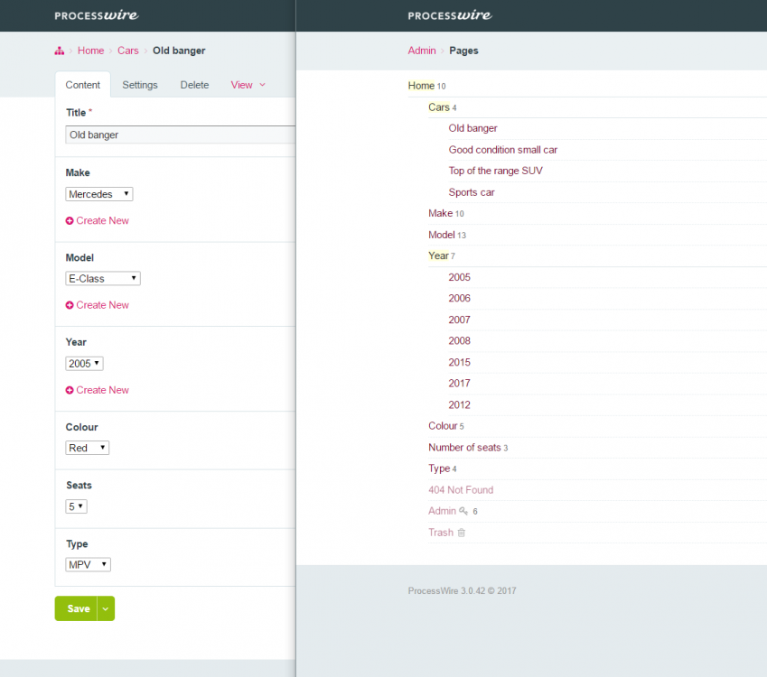This screenshot has width=767, height=677.
Task: Open the Make dropdown showing Mercedes
Action: 99,194
